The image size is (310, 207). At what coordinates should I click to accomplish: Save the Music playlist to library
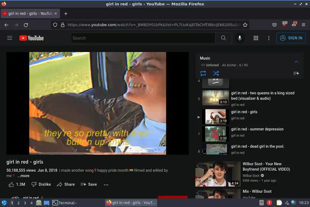point(296,73)
